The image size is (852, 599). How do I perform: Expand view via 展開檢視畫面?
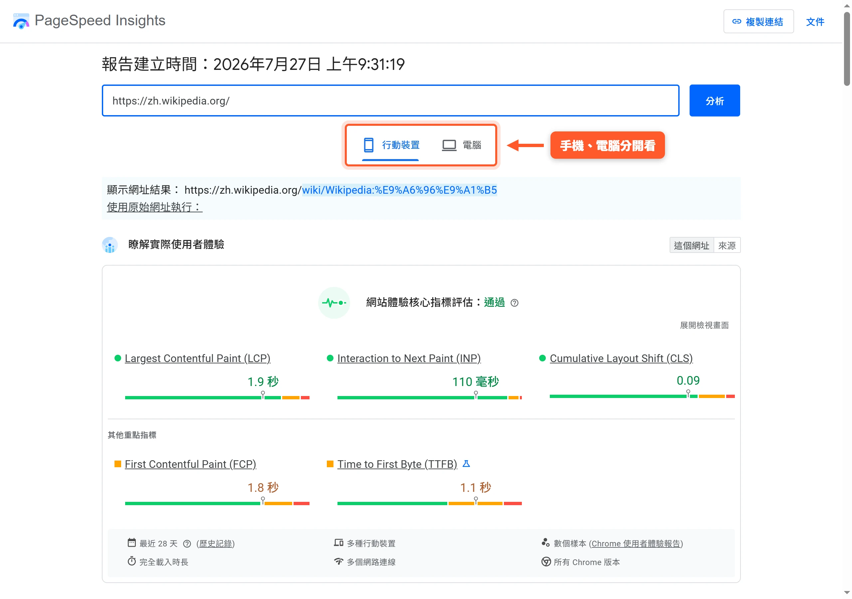pyautogui.click(x=704, y=325)
